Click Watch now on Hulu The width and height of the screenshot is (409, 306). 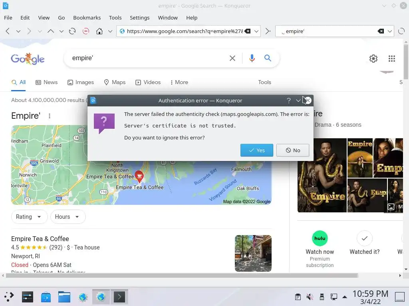click(320, 249)
